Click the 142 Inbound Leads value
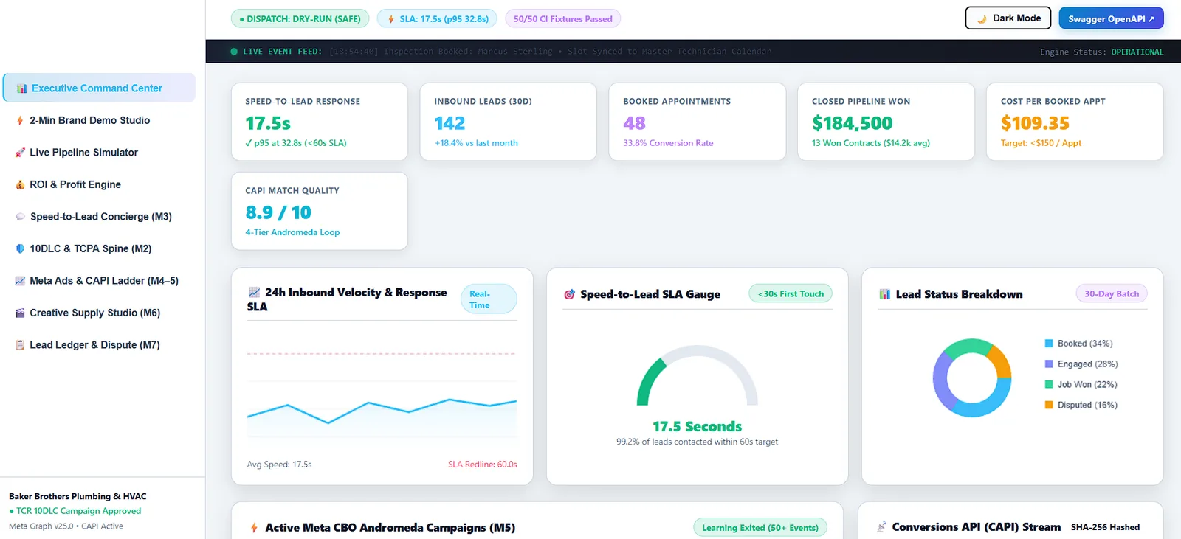 [450, 123]
